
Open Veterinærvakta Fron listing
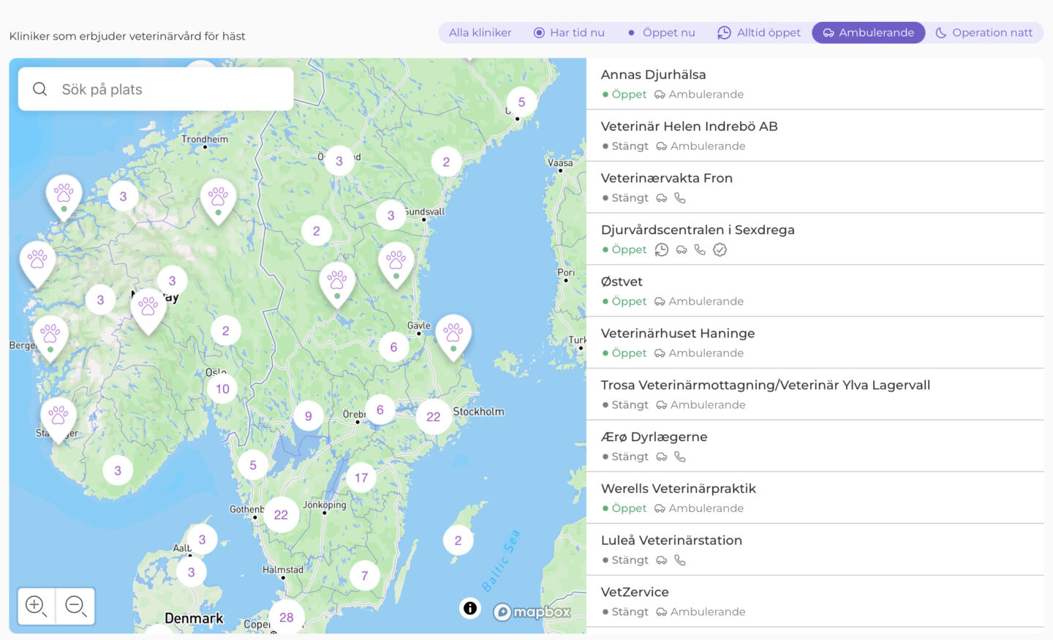coord(815,188)
